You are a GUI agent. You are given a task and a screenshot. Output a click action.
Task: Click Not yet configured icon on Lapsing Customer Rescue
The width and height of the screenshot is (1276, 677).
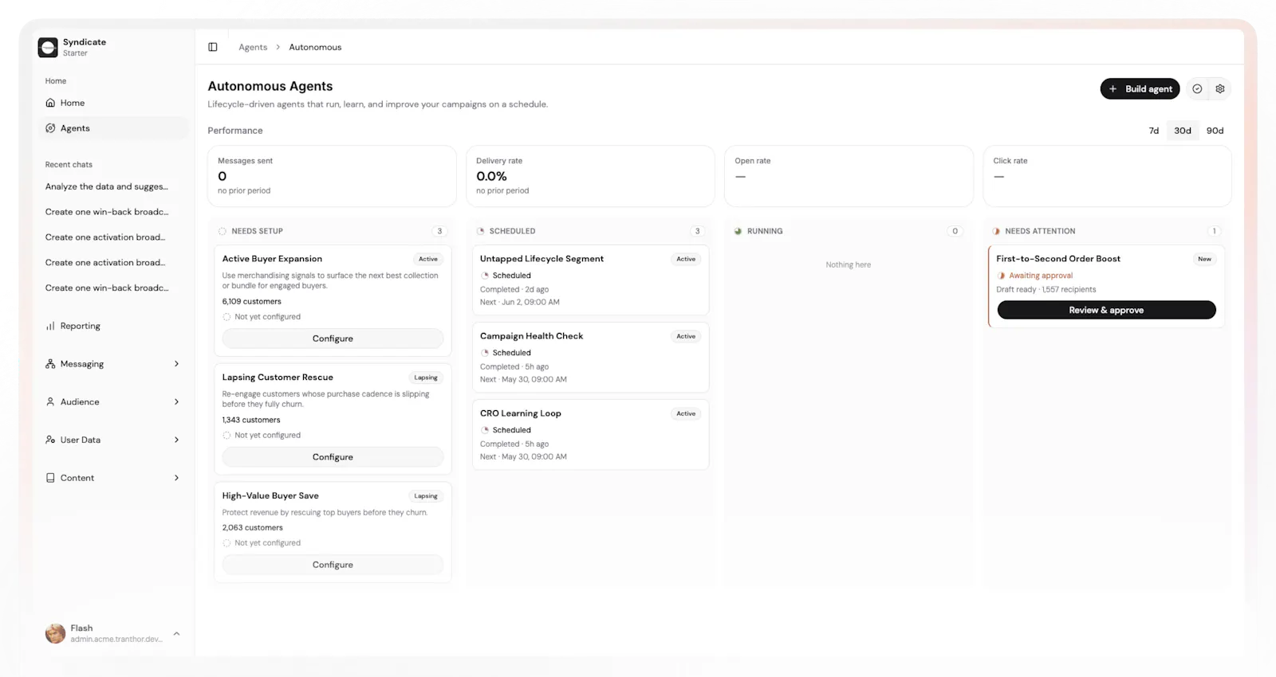[x=226, y=436]
